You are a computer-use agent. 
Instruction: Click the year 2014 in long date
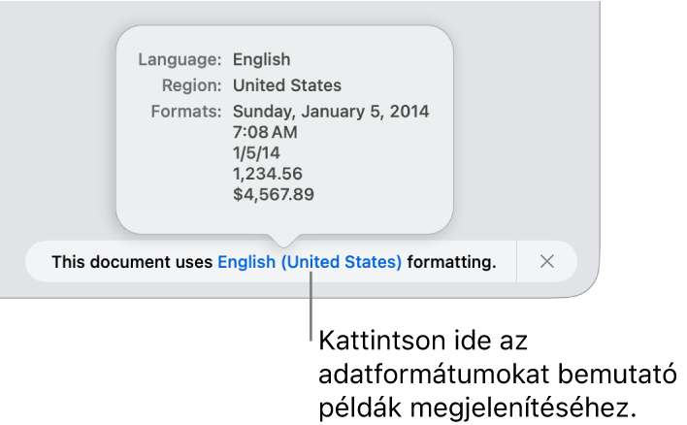[x=409, y=112]
